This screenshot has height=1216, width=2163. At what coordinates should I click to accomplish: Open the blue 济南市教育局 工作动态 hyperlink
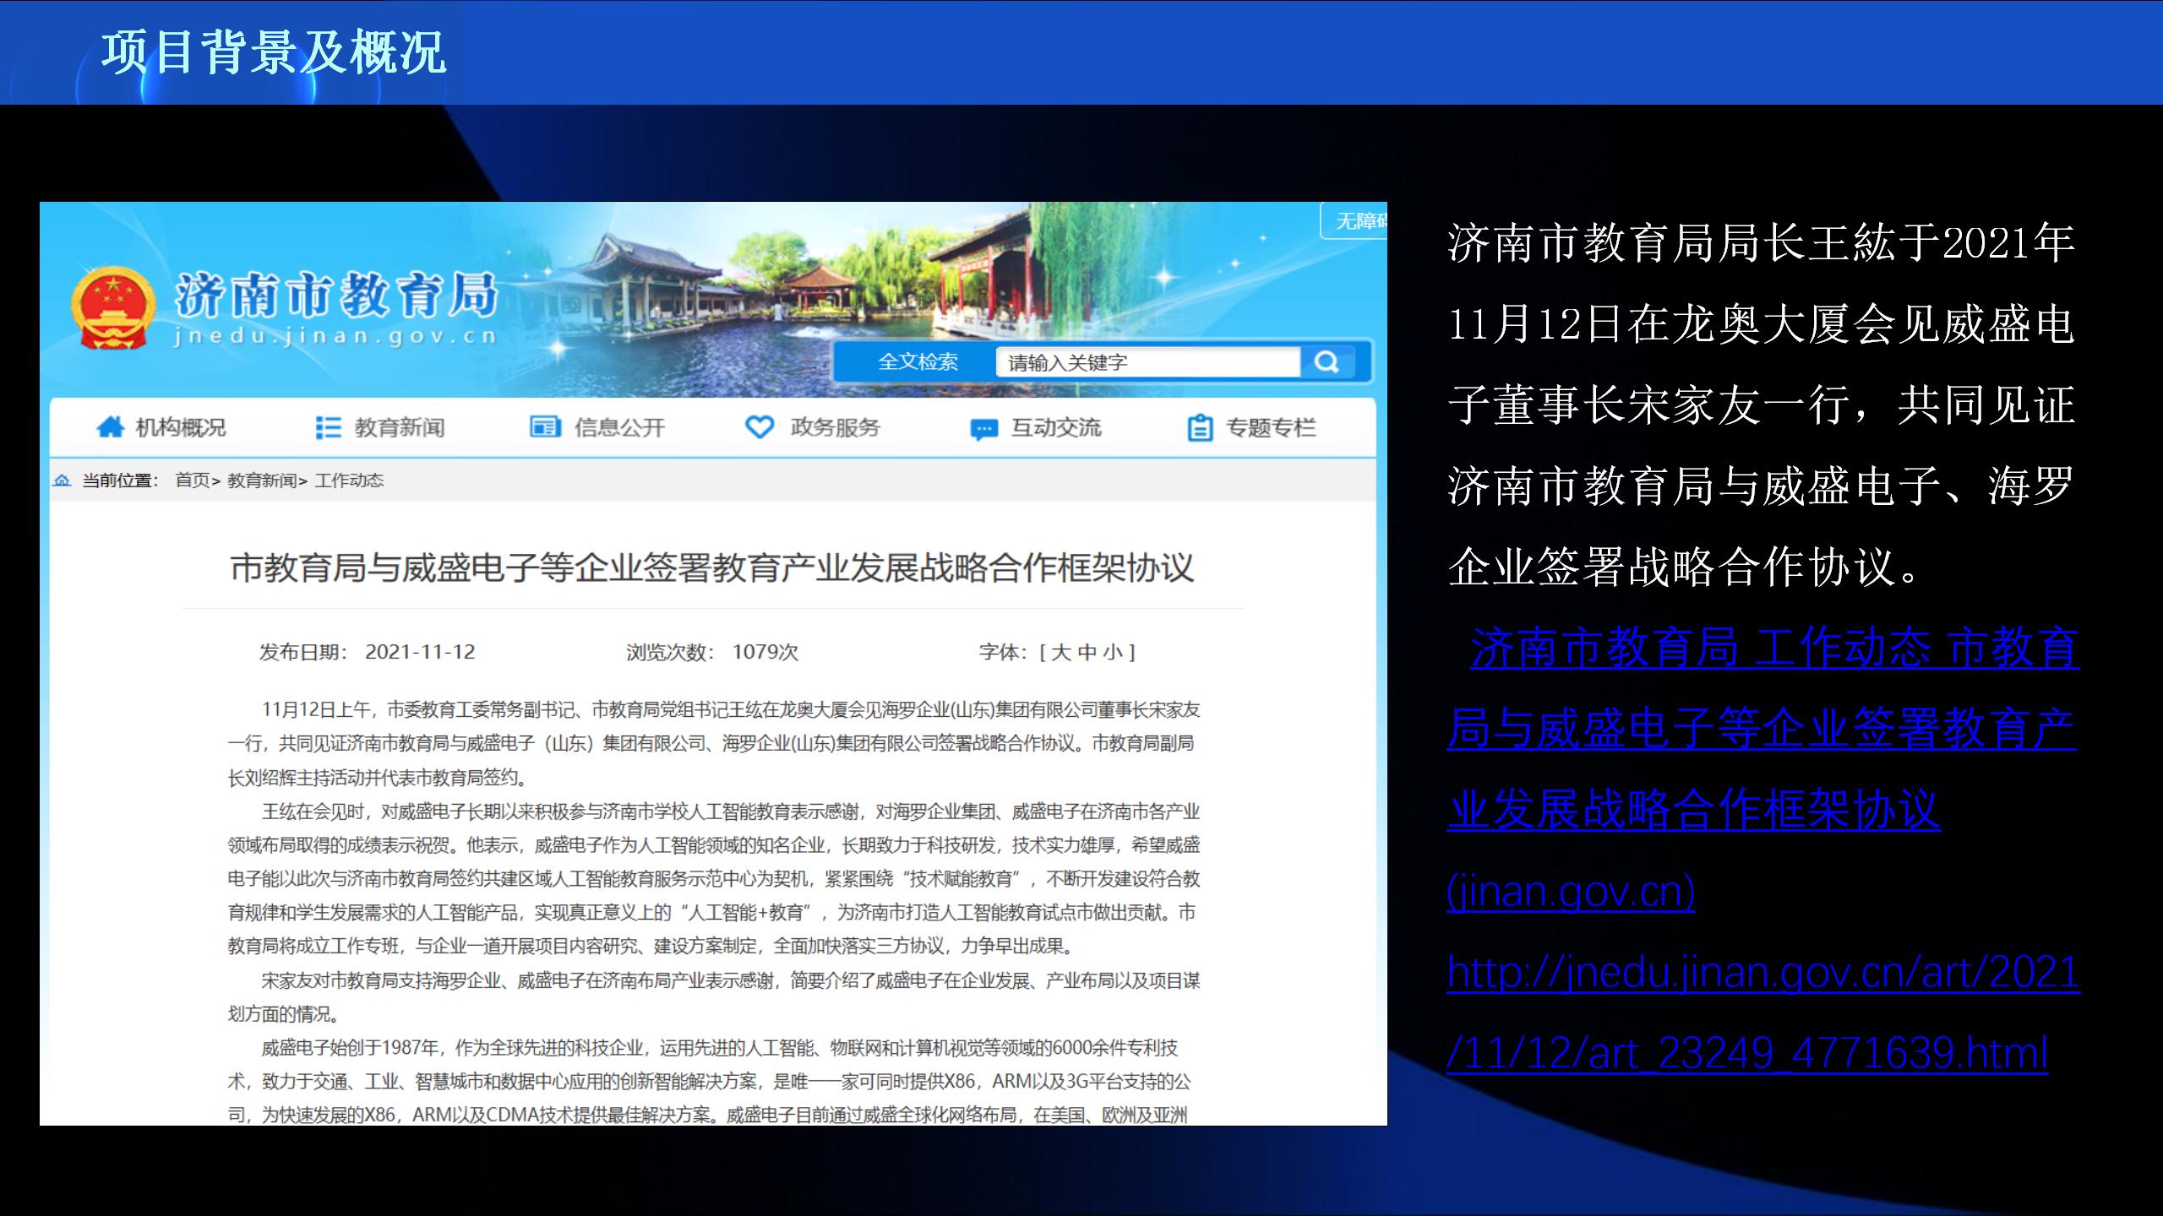(x=1763, y=768)
